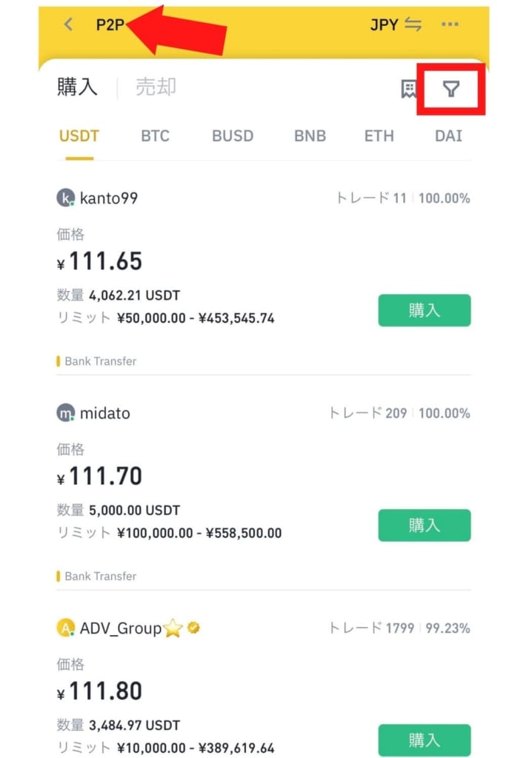Tap the back arrow beside P2P
This screenshot has width=506, height=758.
(69, 24)
